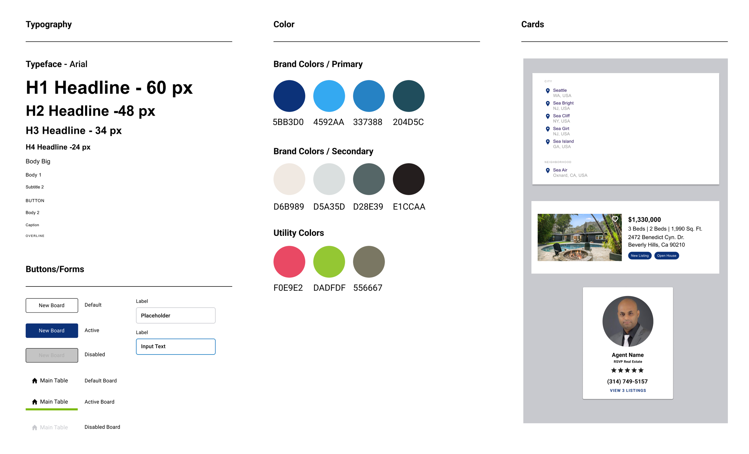Click the home icon on Active Board tab
Screen dimensions: 749x454
click(35, 402)
